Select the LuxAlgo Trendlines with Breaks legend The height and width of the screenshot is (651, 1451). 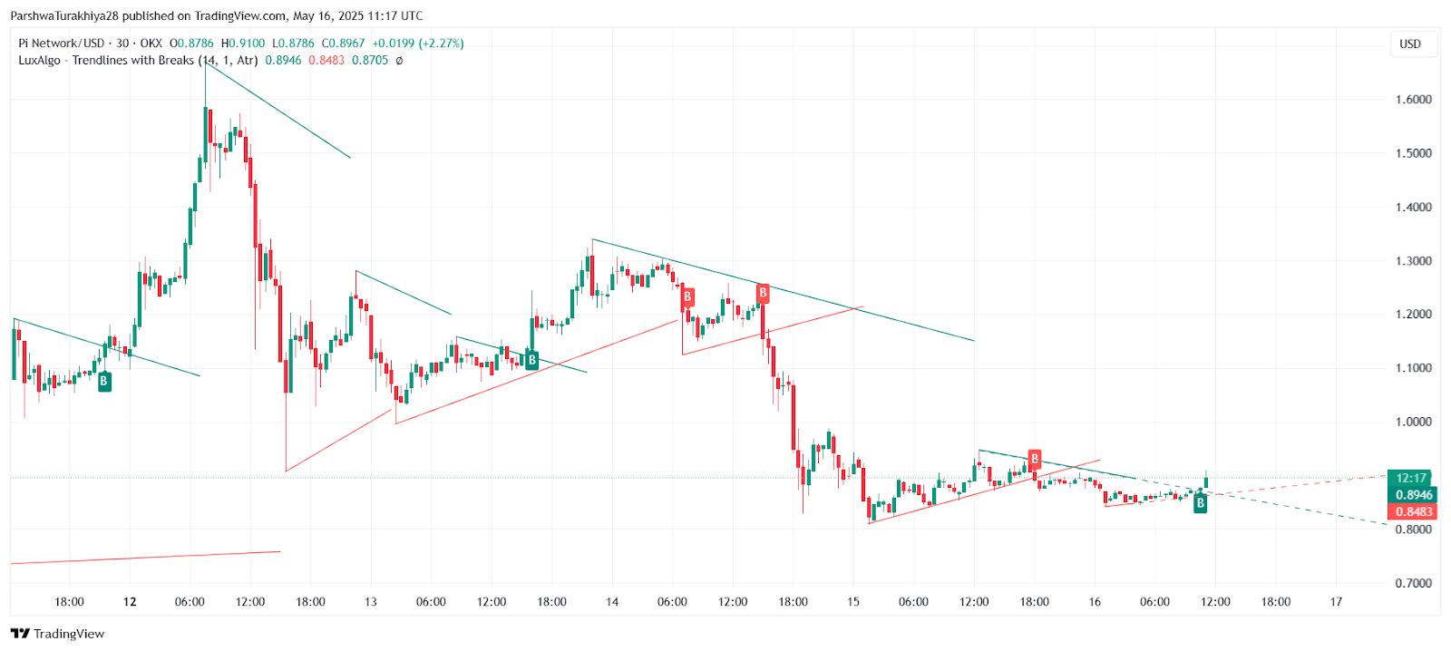click(x=138, y=61)
